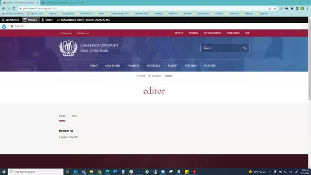Viewport: 311px width, 175px height.
Task: Toggle the Manage admin menu
Action: pyautogui.click(x=30, y=20)
